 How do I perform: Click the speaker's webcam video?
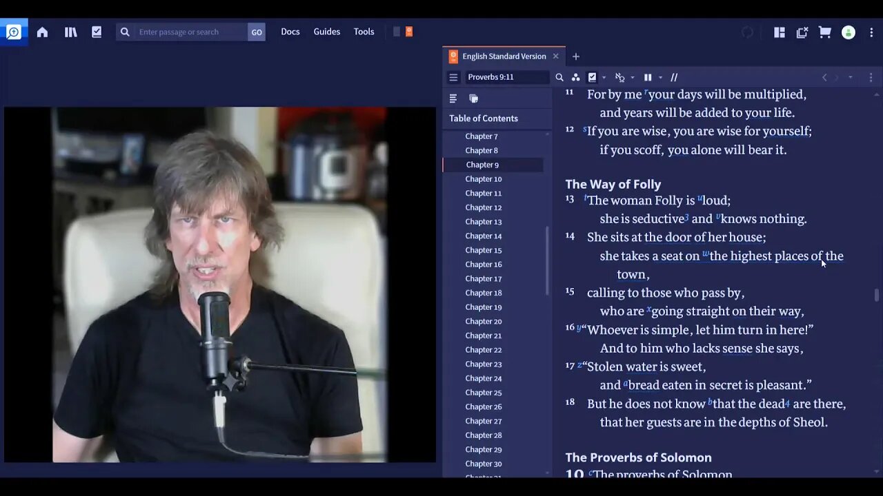coord(220,285)
